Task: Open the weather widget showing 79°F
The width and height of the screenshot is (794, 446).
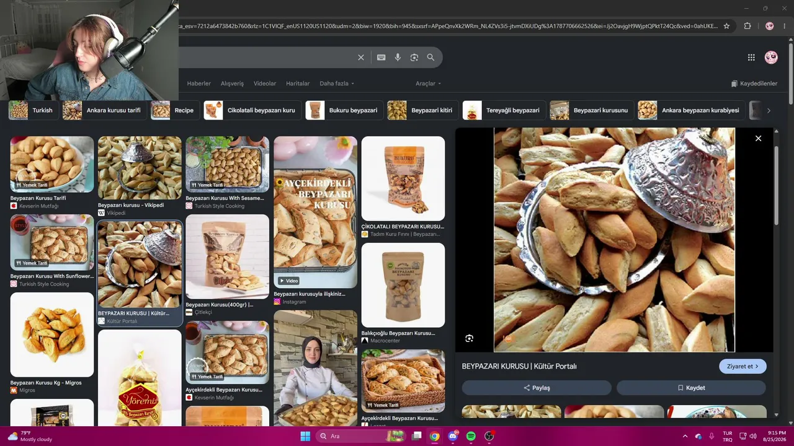Action: (30, 436)
